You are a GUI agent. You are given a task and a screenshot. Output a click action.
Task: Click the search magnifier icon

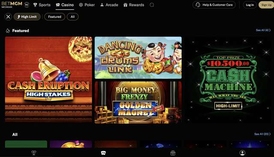152,5
